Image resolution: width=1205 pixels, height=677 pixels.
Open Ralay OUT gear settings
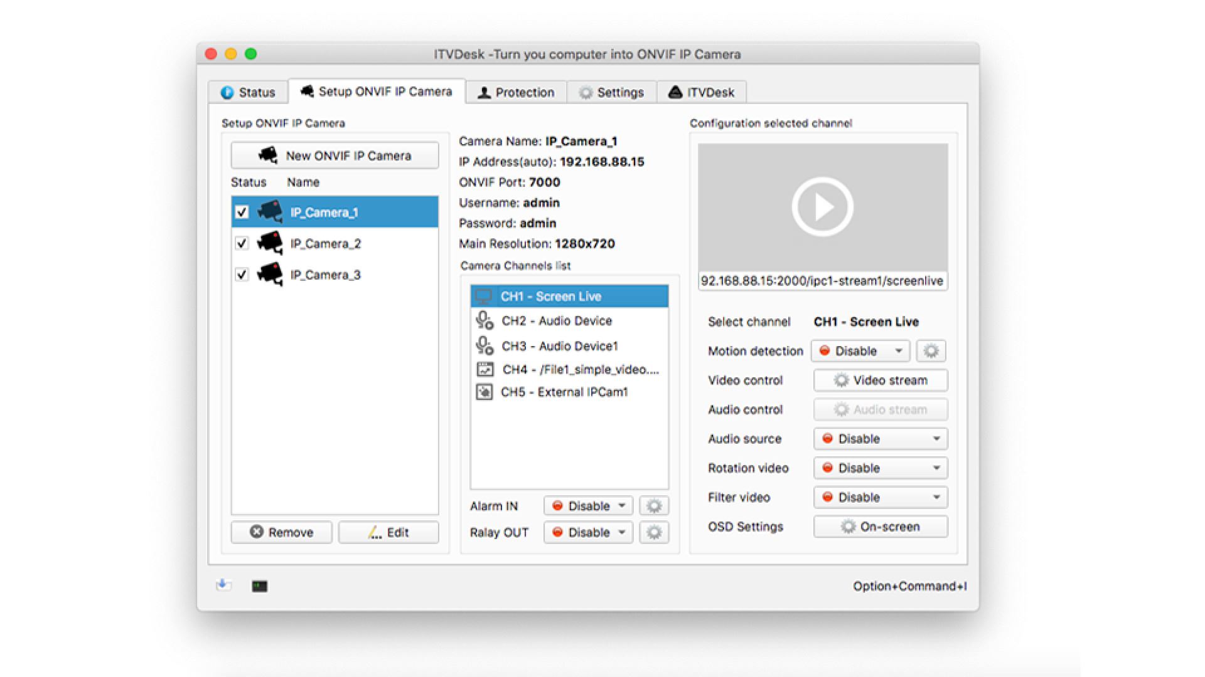click(654, 532)
